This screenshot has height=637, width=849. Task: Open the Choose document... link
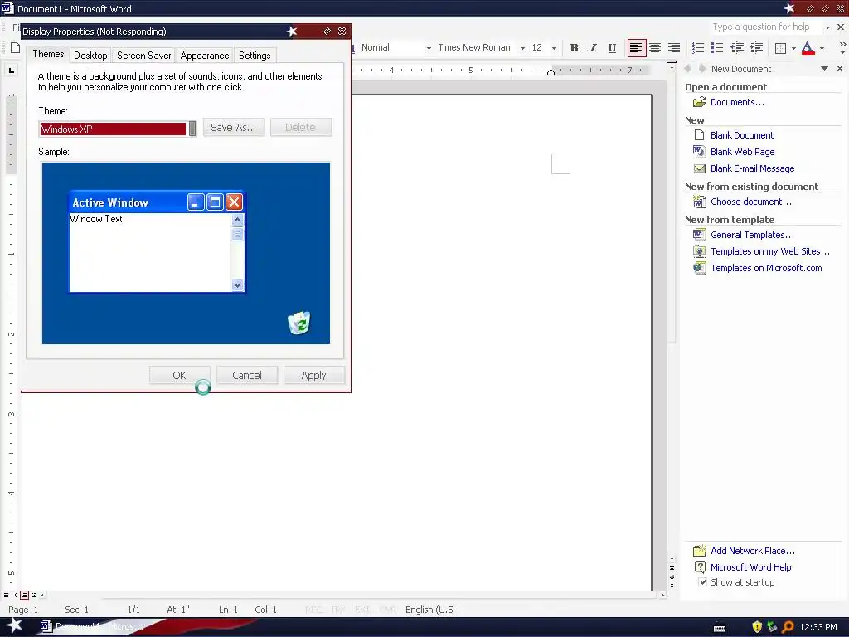pos(751,202)
